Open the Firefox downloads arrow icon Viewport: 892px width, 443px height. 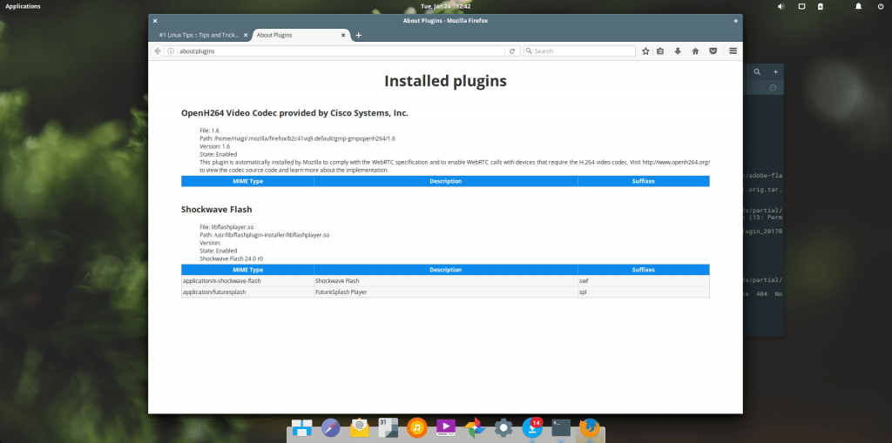click(x=678, y=51)
